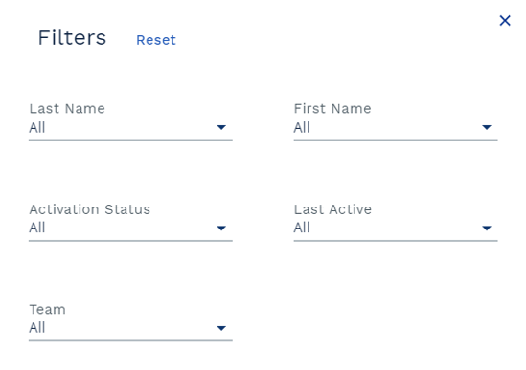This screenshot has width=526, height=370.
Task: Reset all filters via the Reset link
Action: pyautogui.click(x=156, y=40)
